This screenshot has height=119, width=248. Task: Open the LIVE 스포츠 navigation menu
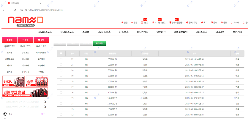point(104,32)
